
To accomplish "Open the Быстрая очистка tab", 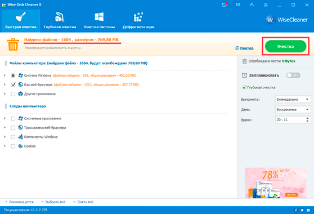I will tap(21, 21).
